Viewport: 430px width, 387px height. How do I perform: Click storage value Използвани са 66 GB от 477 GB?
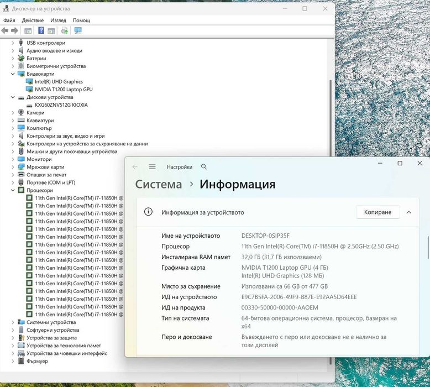(x=285, y=286)
